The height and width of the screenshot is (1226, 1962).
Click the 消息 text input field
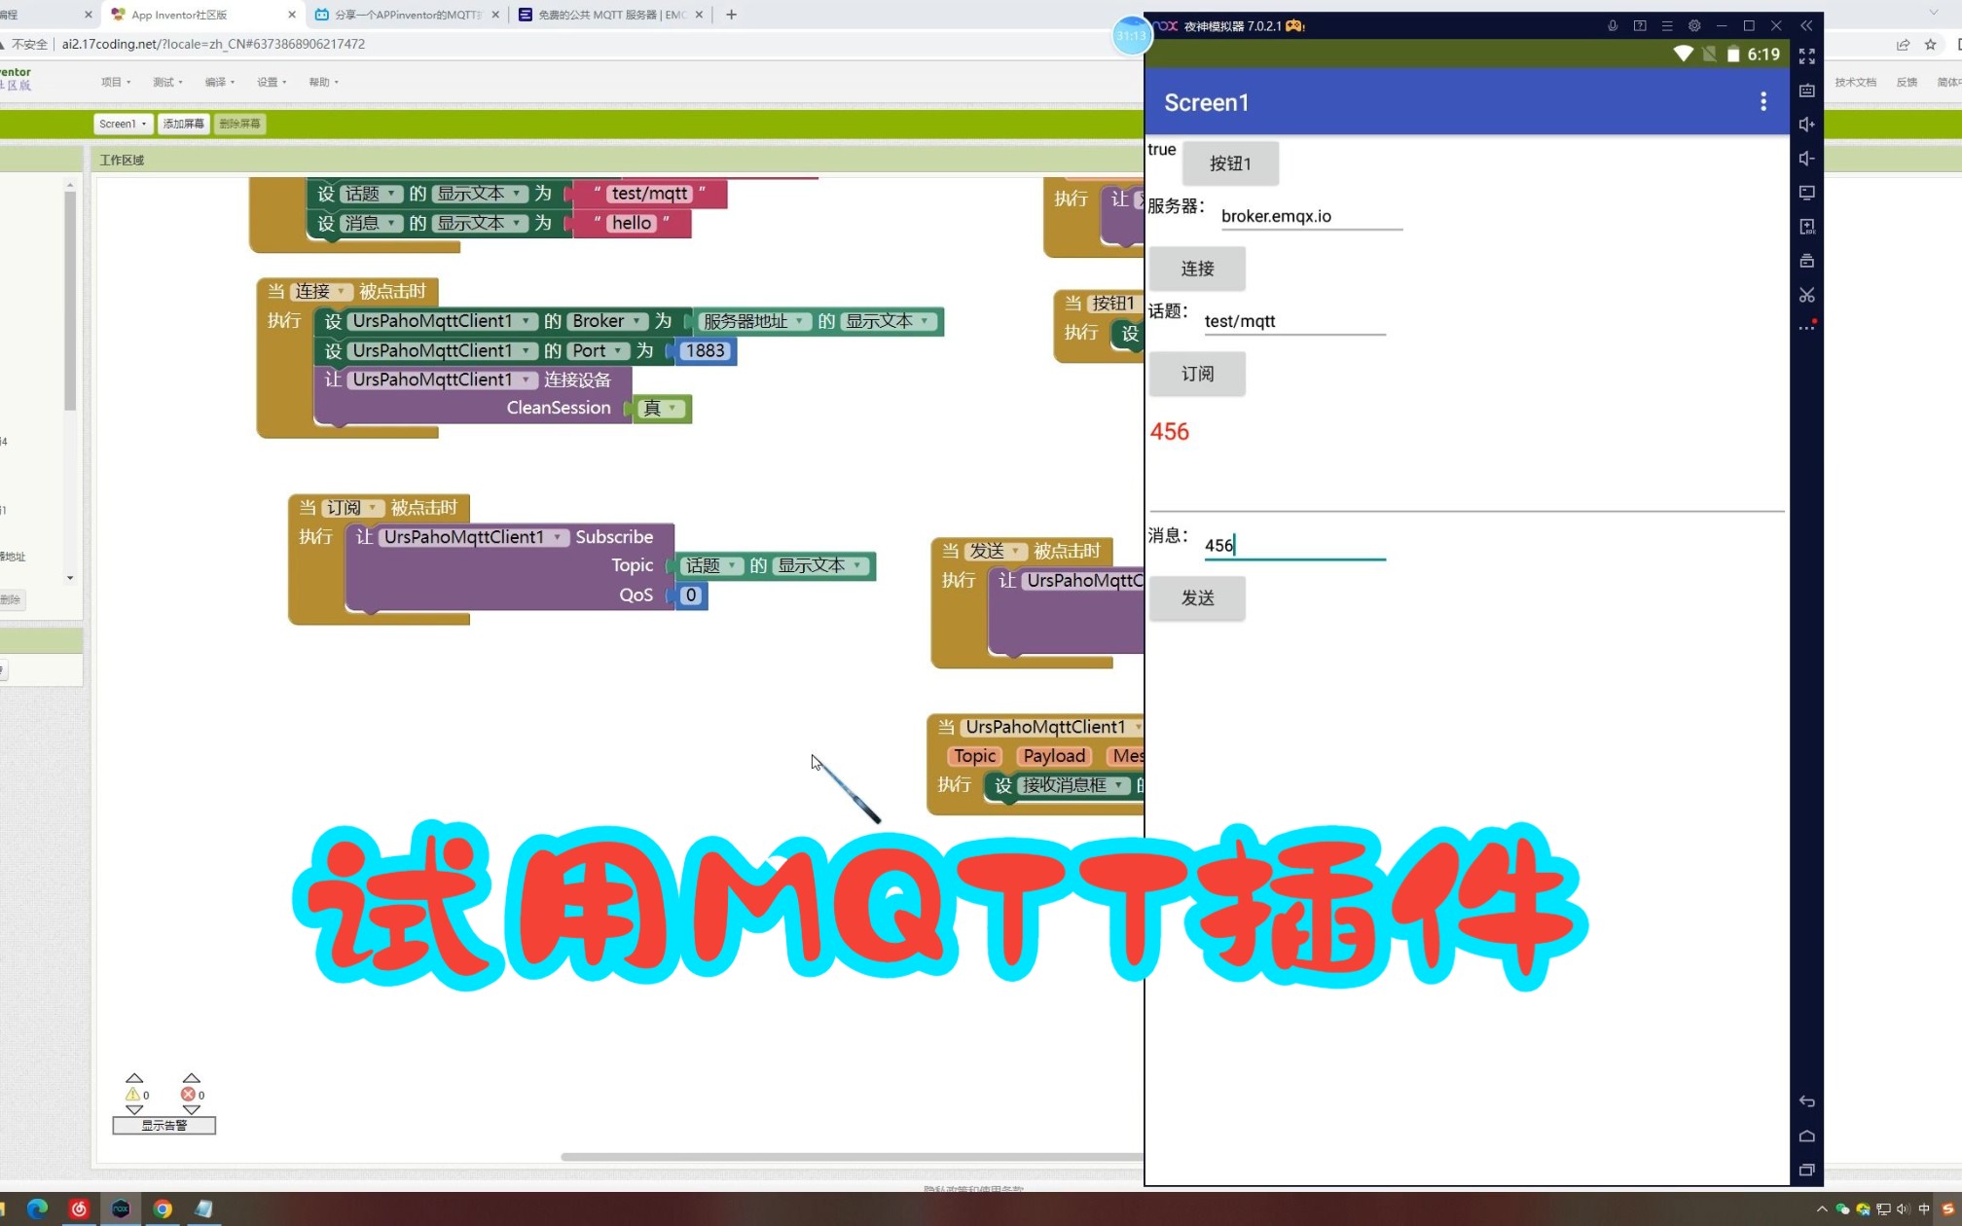tap(1293, 546)
